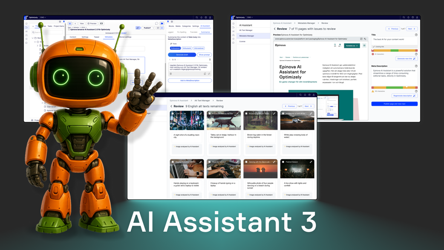
Task: Toggle checkbox on the log cabin image card
Action: pyautogui.click(x=246, y=113)
